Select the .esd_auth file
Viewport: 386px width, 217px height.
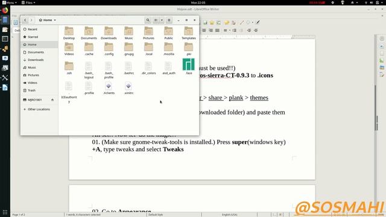click(168, 68)
